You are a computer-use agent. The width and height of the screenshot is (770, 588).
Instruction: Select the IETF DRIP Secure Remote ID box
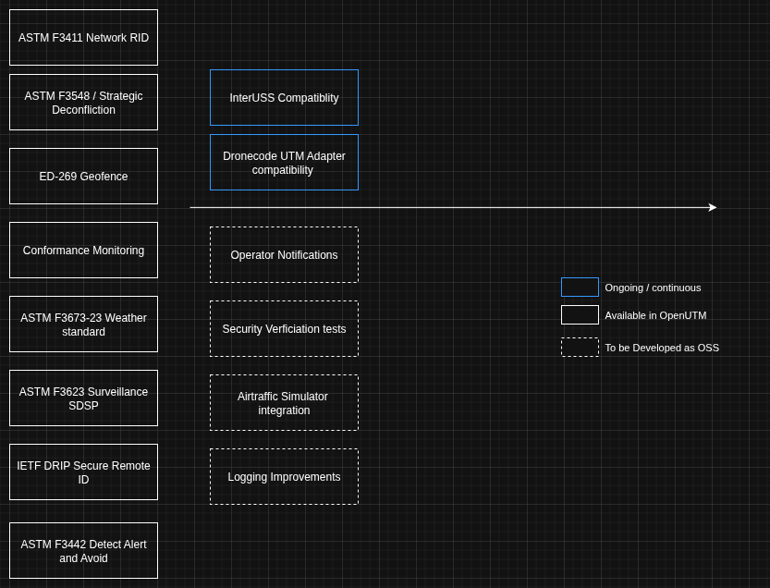pos(83,472)
